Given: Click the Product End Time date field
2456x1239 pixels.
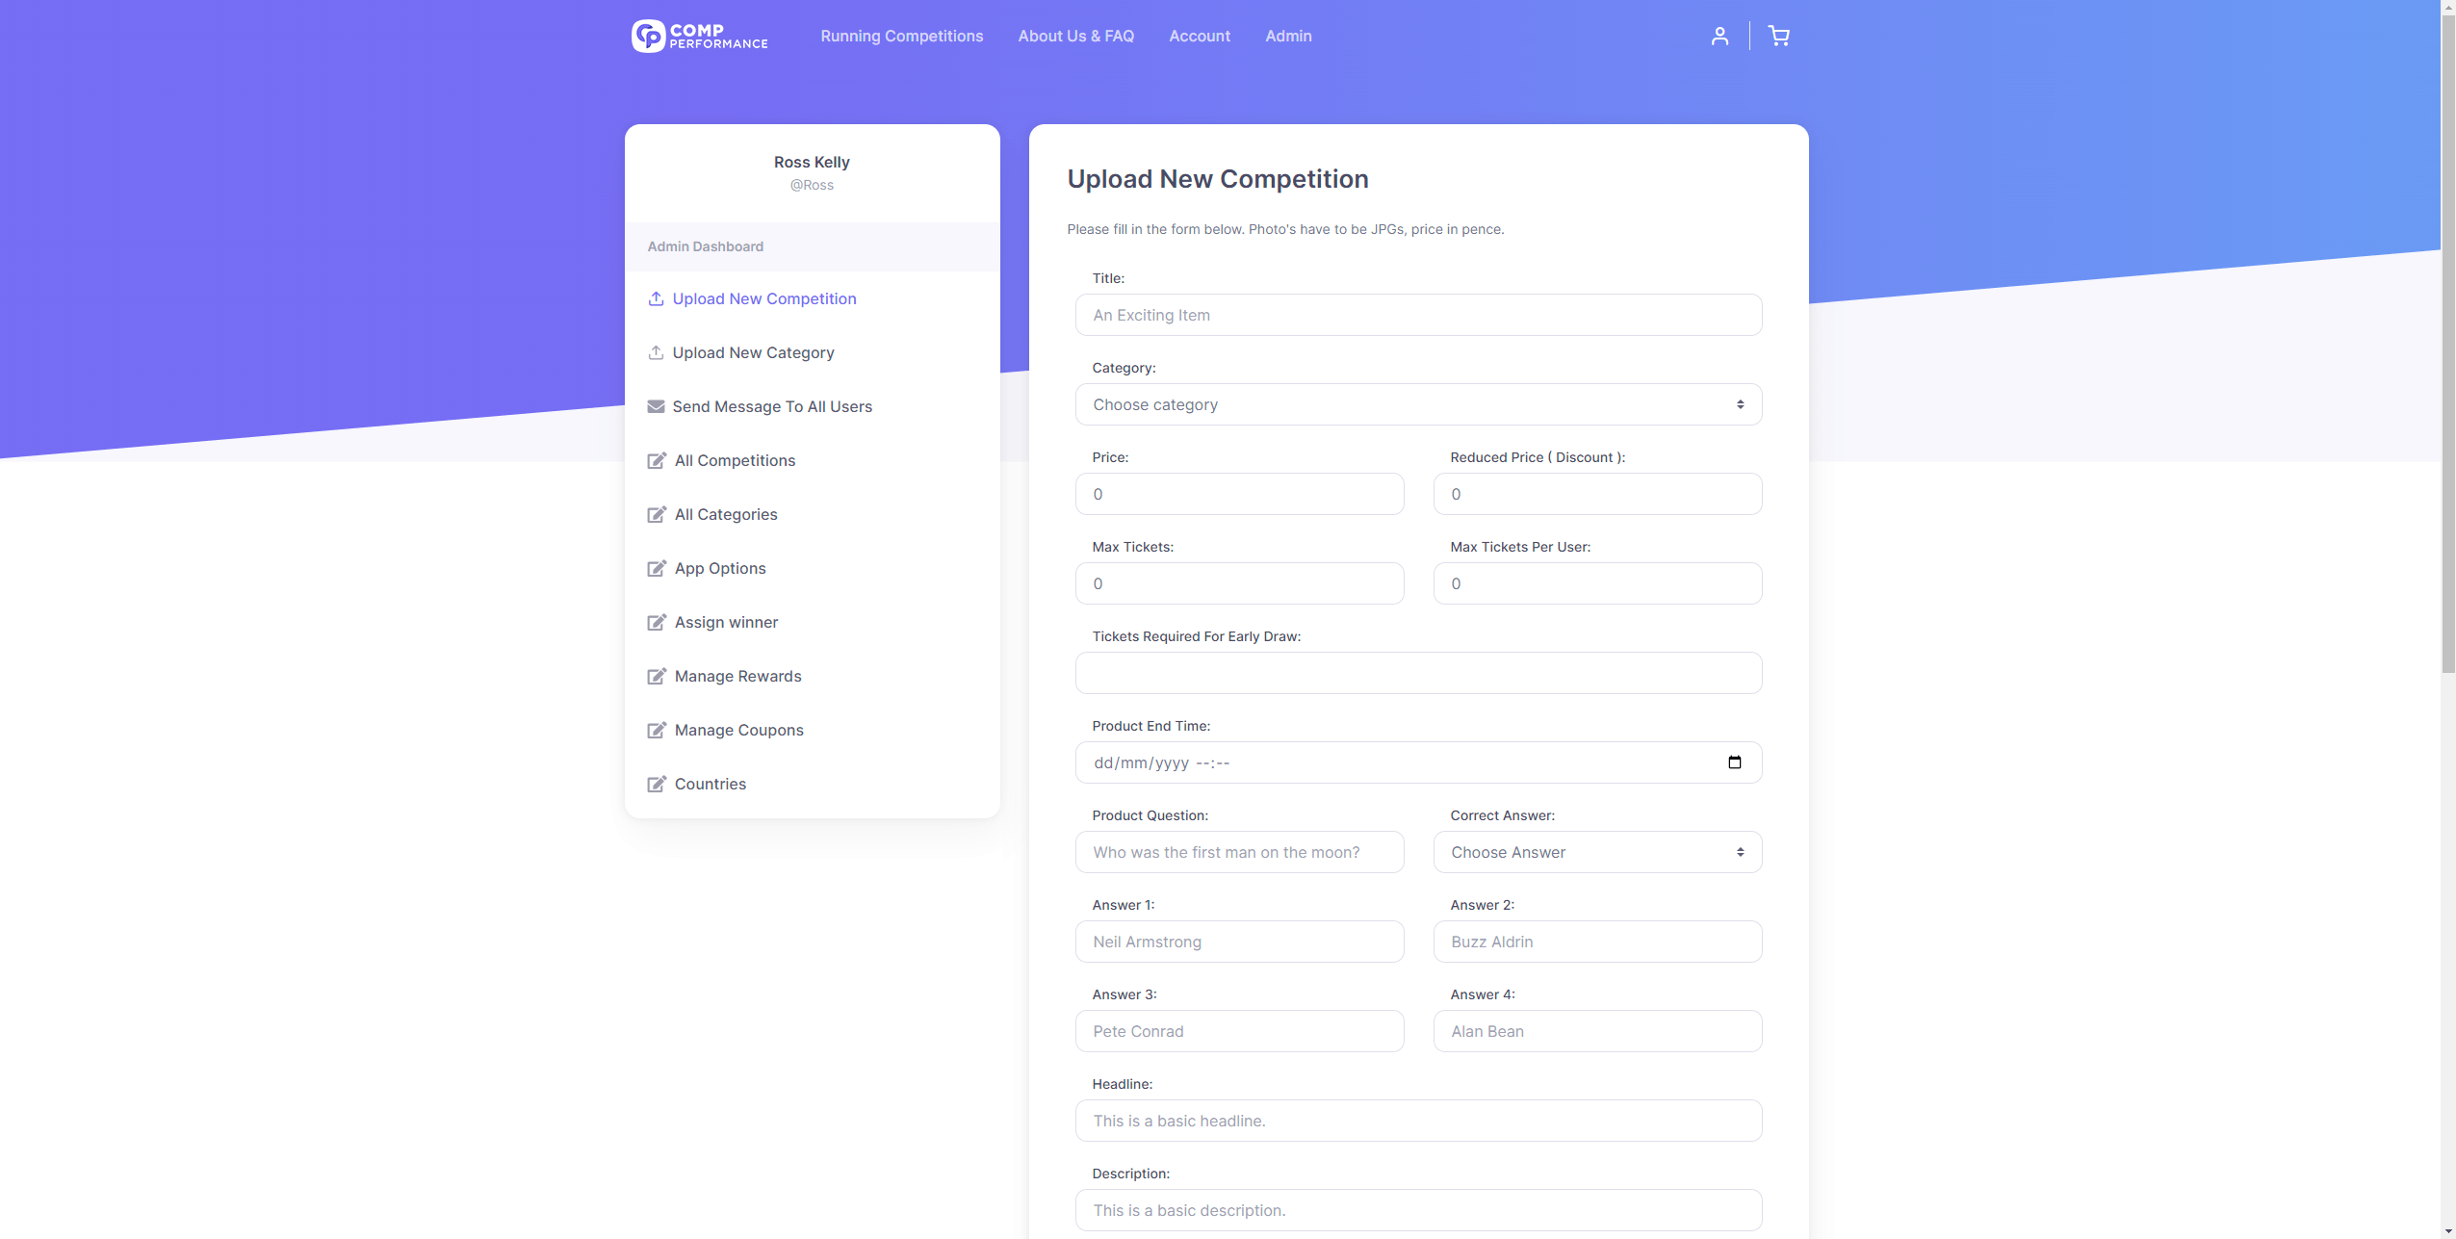Looking at the screenshot, I should 1418,762.
